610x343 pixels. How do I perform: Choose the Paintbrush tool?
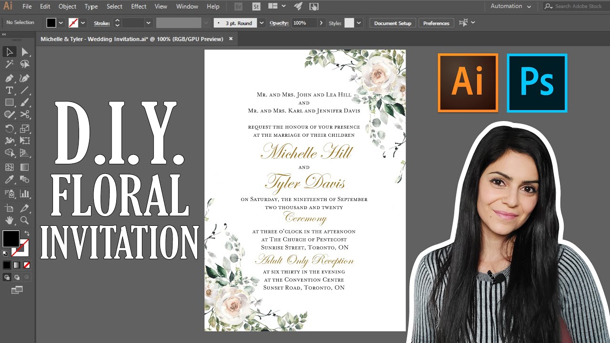pos(25,102)
